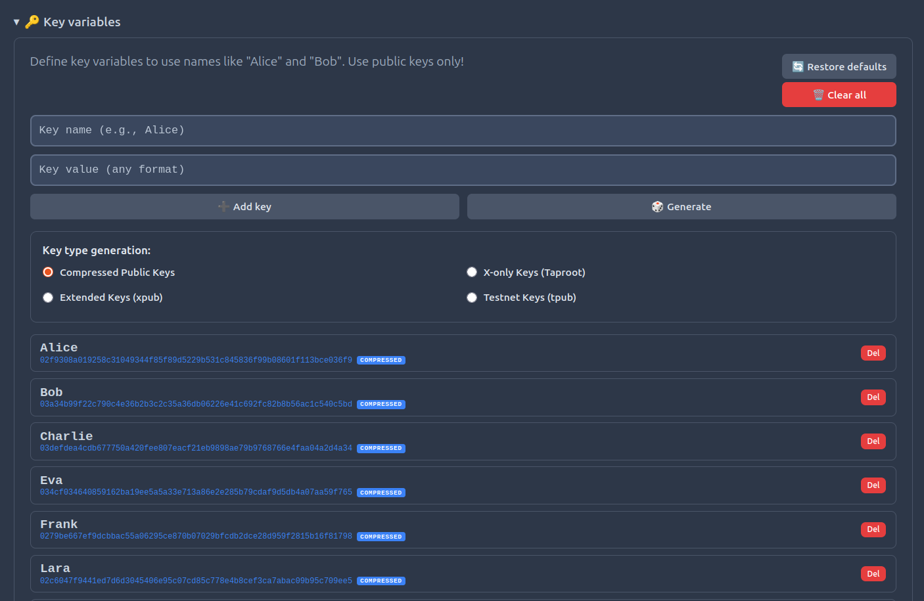Choose Extended Keys (xpub) radio button

[x=48, y=298]
